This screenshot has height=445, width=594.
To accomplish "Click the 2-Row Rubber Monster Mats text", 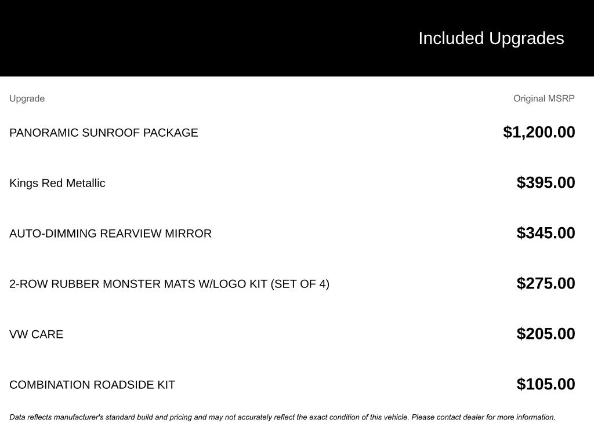I will 139,284.
